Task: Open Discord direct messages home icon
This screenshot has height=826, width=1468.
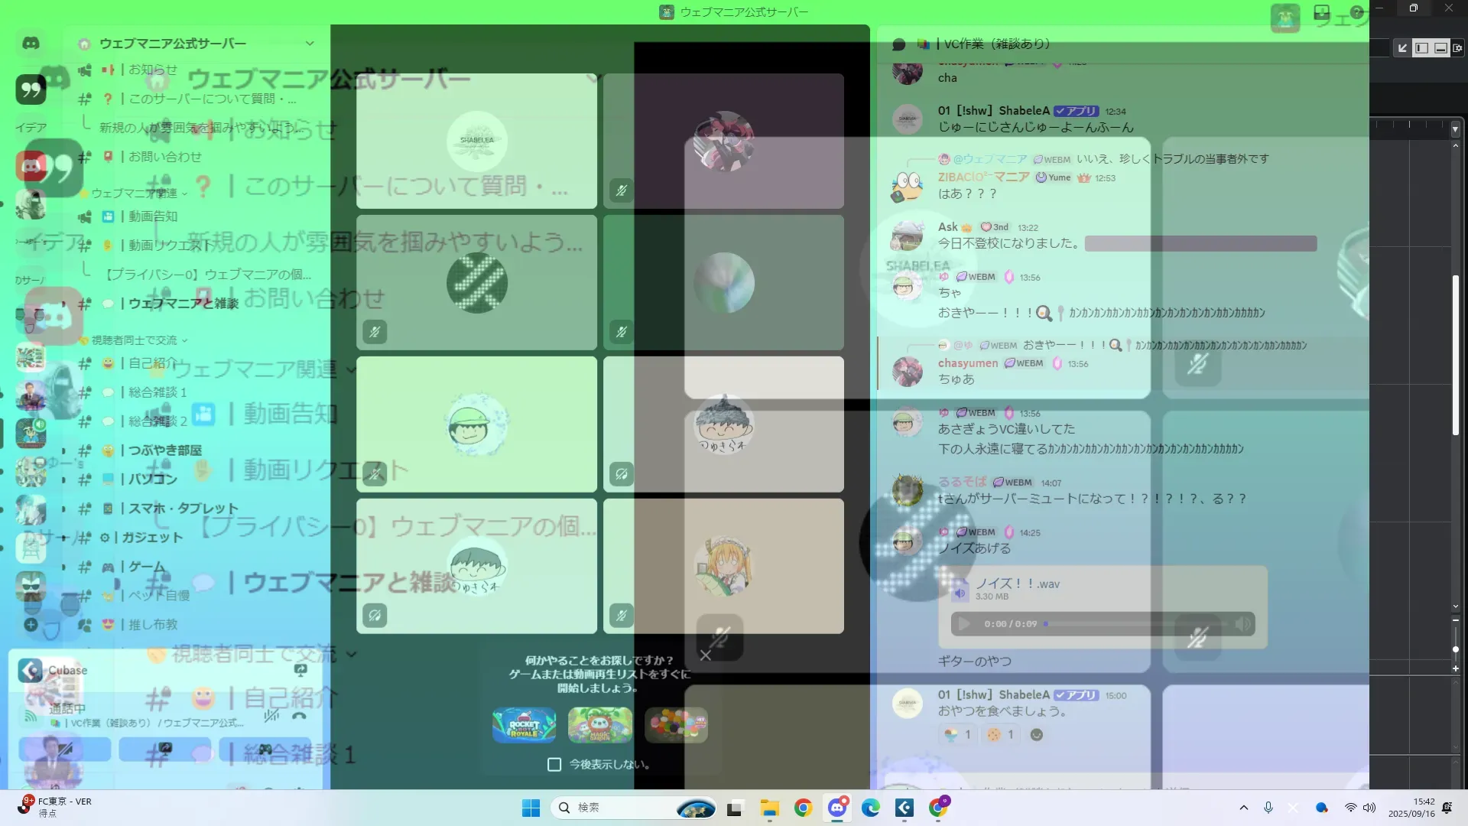Action: pos(31,44)
